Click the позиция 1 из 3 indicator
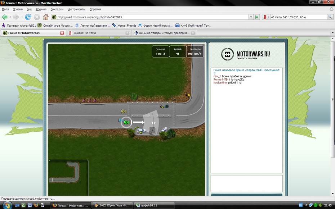Viewport: 335px width, 209px height. [x=160, y=51]
